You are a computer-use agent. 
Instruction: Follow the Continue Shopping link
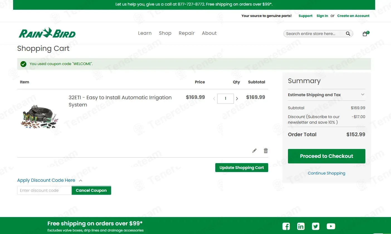point(326,173)
